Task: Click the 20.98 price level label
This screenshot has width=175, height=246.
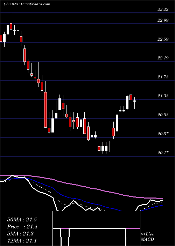Action: pos(163,115)
